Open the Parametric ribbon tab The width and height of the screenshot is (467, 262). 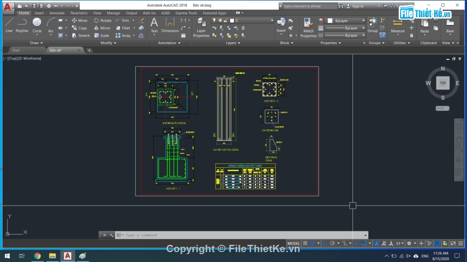79,13
